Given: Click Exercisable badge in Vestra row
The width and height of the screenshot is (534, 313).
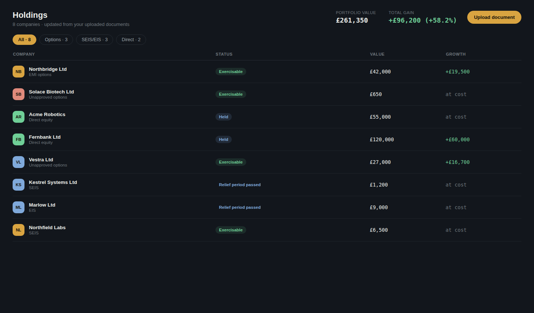Looking at the screenshot, I should [x=231, y=162].
